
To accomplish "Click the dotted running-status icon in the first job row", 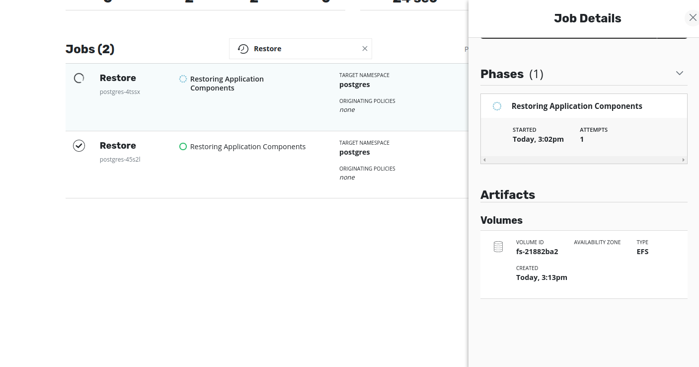I will pos(183,79).
